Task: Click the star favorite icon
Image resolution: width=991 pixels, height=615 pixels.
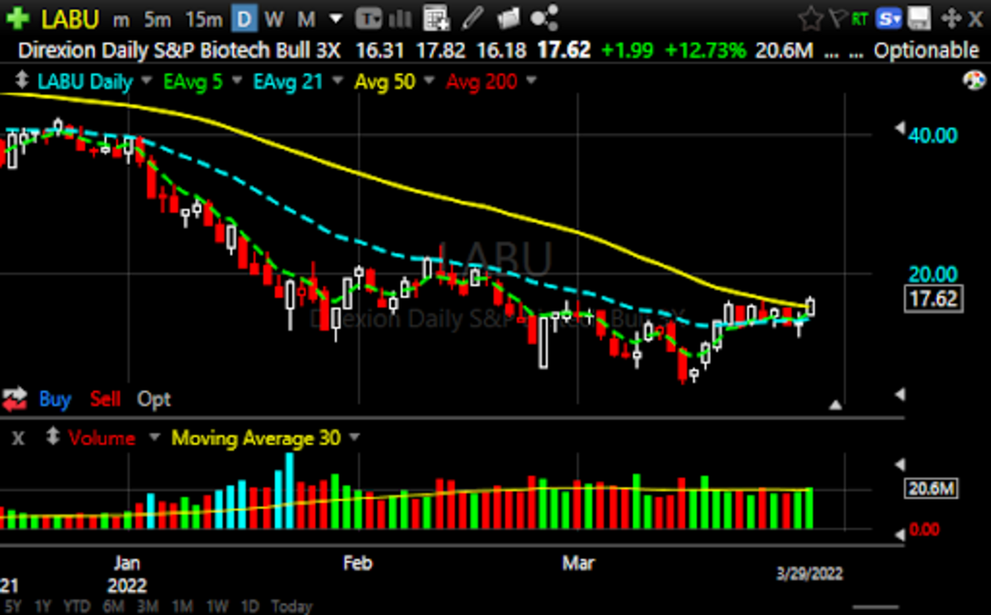Action: click(811, 18)
